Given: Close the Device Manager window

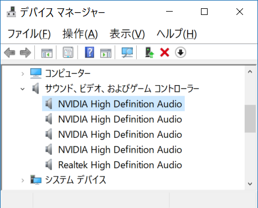Looking at the screenshot, I should pyautogui.click(x=240, y=12).
